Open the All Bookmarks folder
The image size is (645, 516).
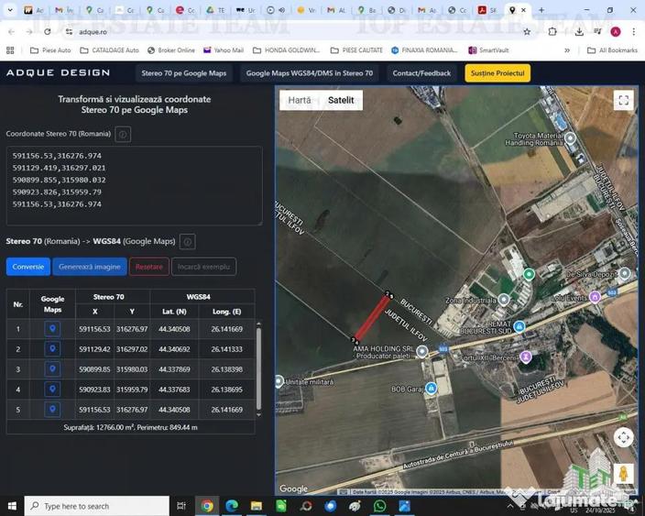[x=613, y=50]
